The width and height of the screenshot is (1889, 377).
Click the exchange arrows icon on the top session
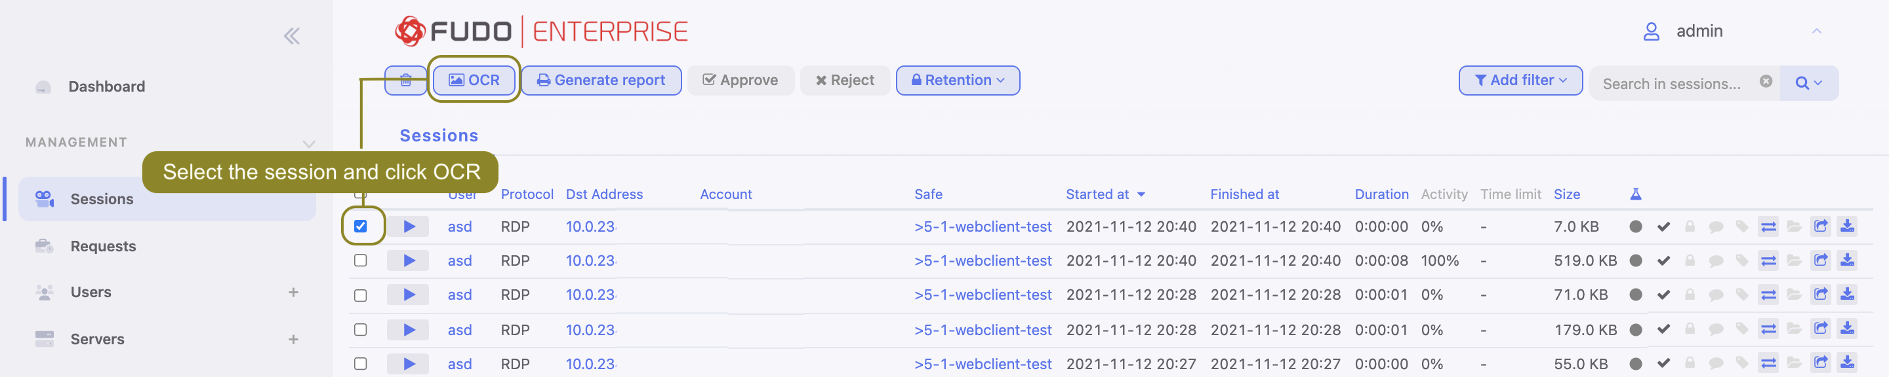[x=1769, y=226]
